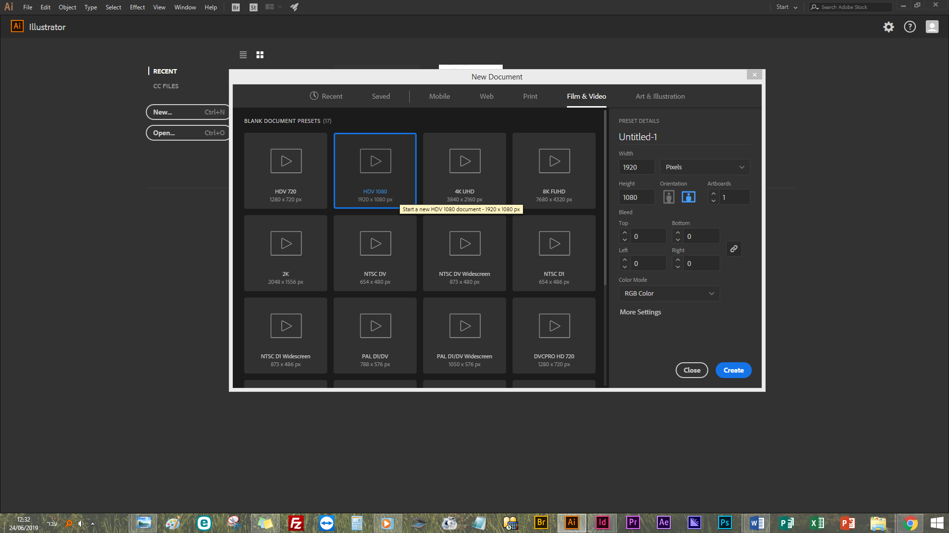Switch to list view on the start screen
This screenshot has height=533, width=949.
243,55
